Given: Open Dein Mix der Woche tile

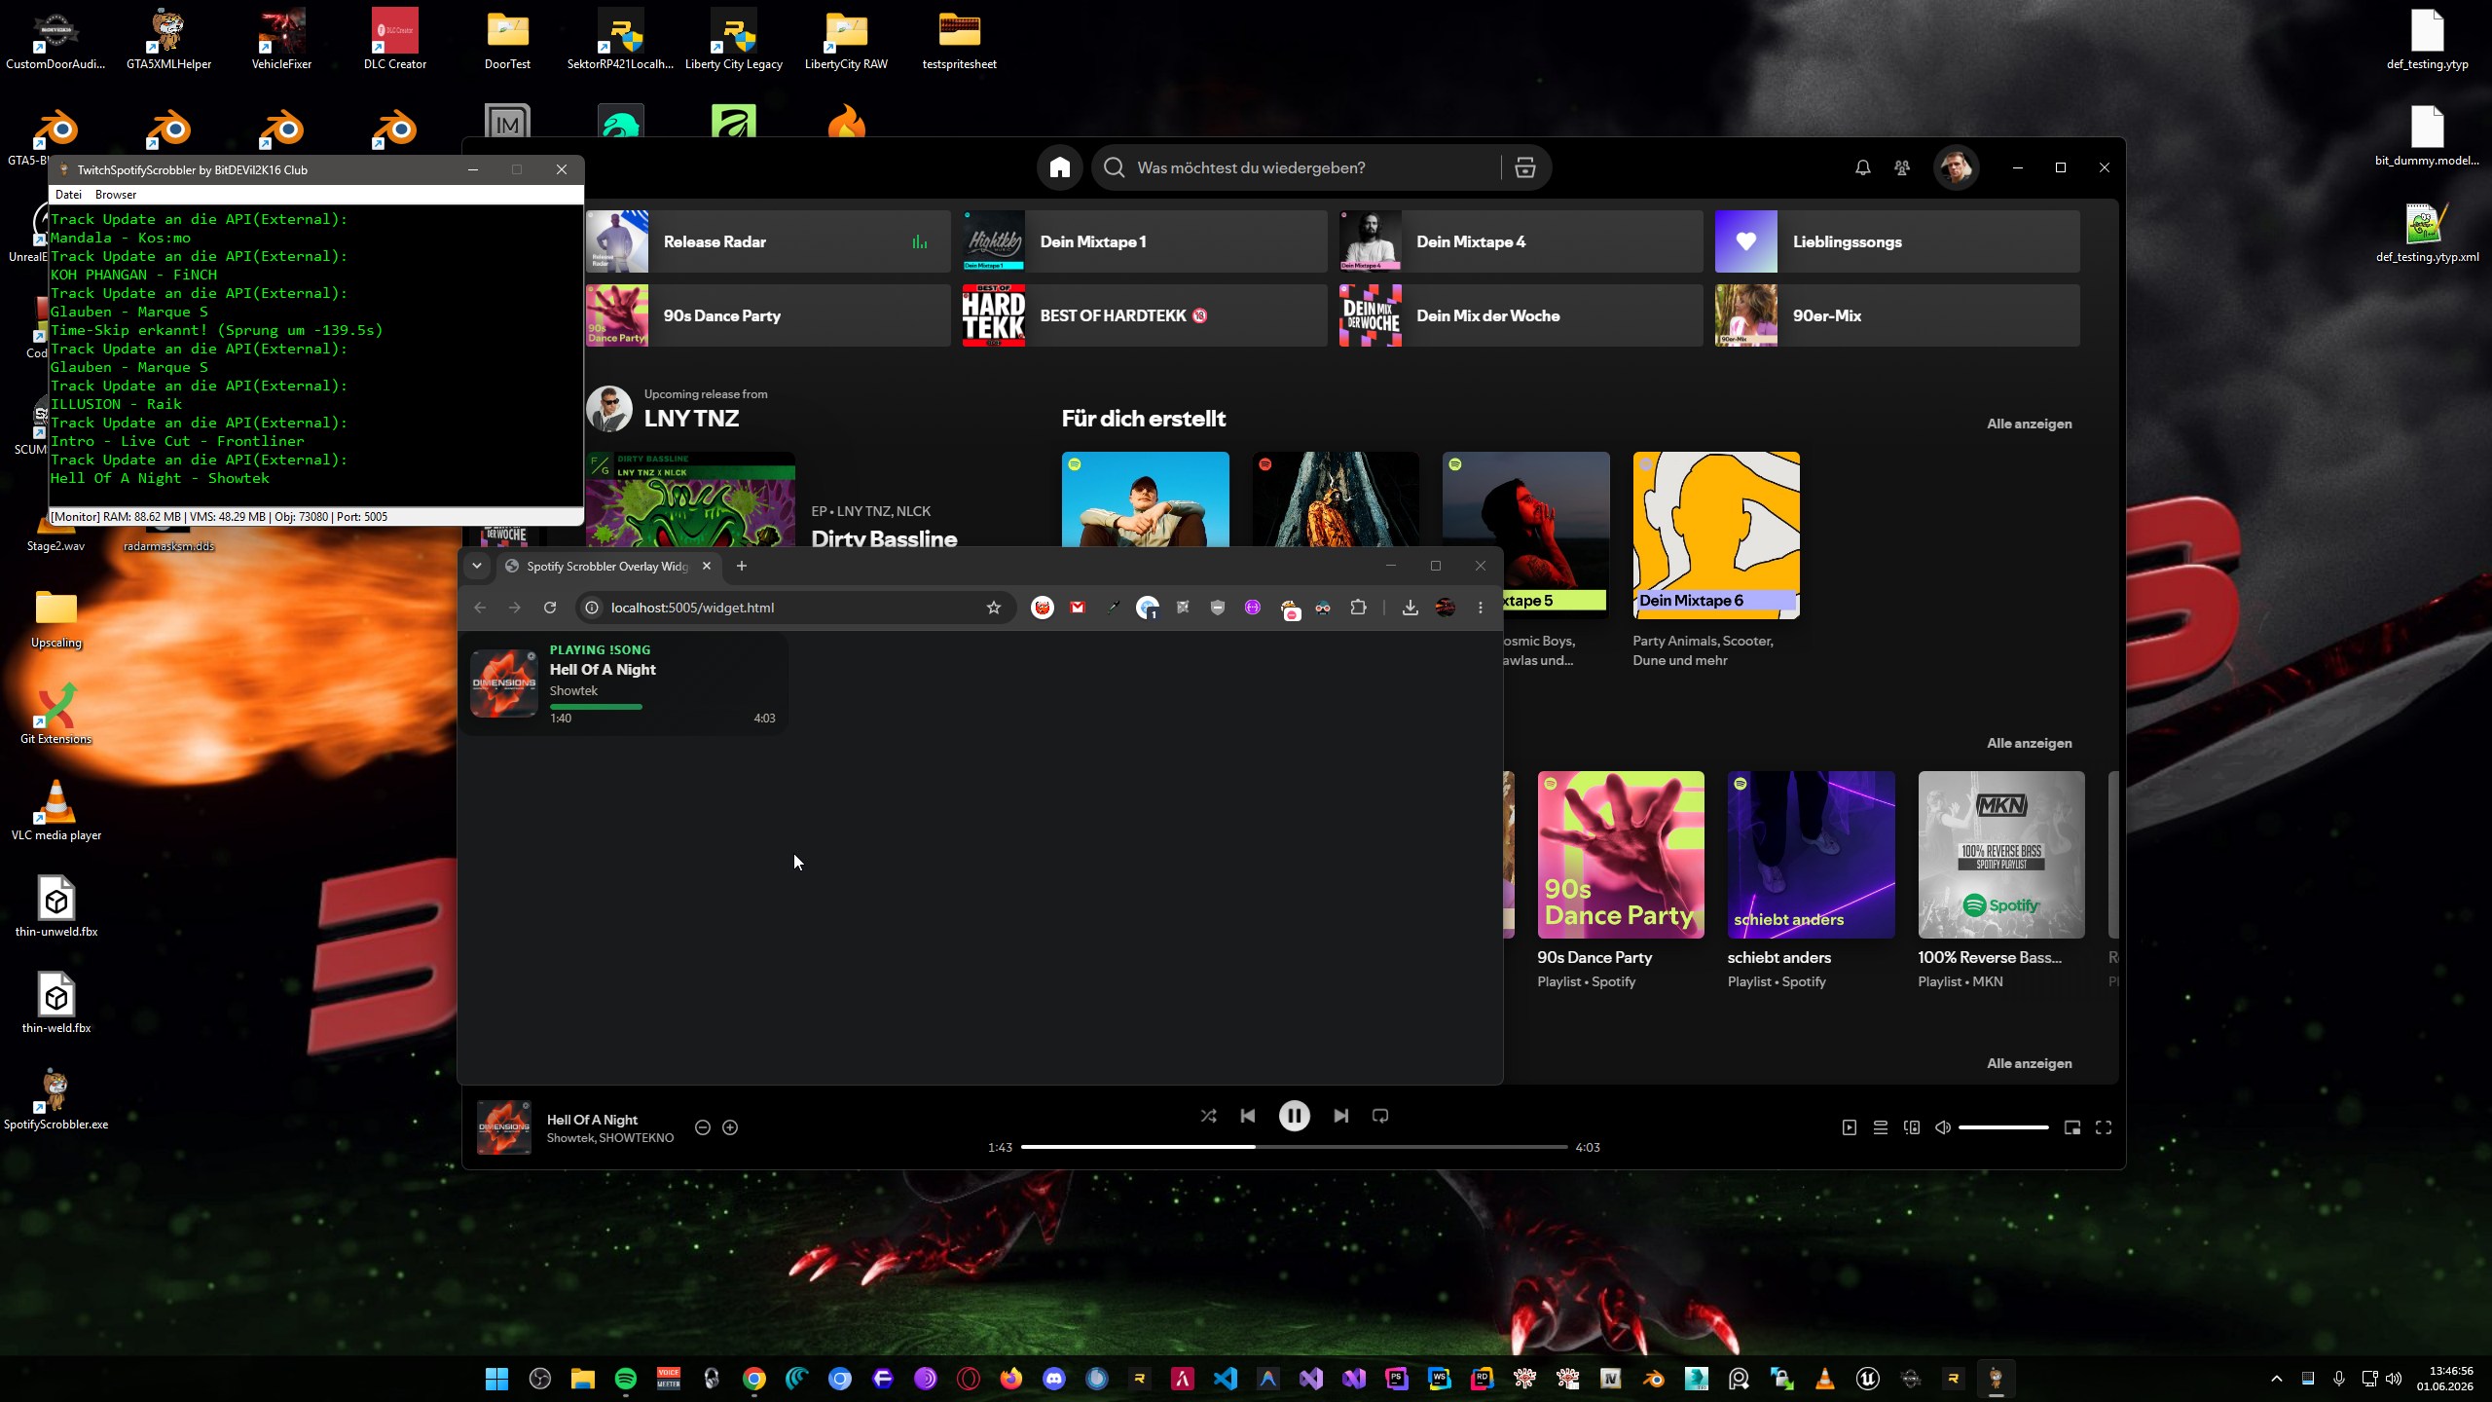Looking at the screenshot, I should click(x=1521, y=315).
